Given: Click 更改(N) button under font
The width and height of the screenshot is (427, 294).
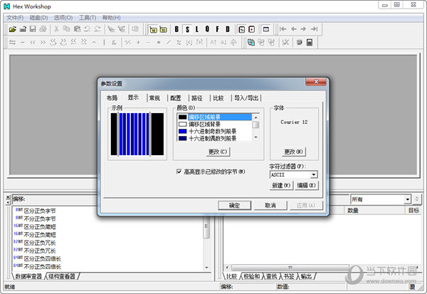Looking at the screenshot, I should [293, 152].
